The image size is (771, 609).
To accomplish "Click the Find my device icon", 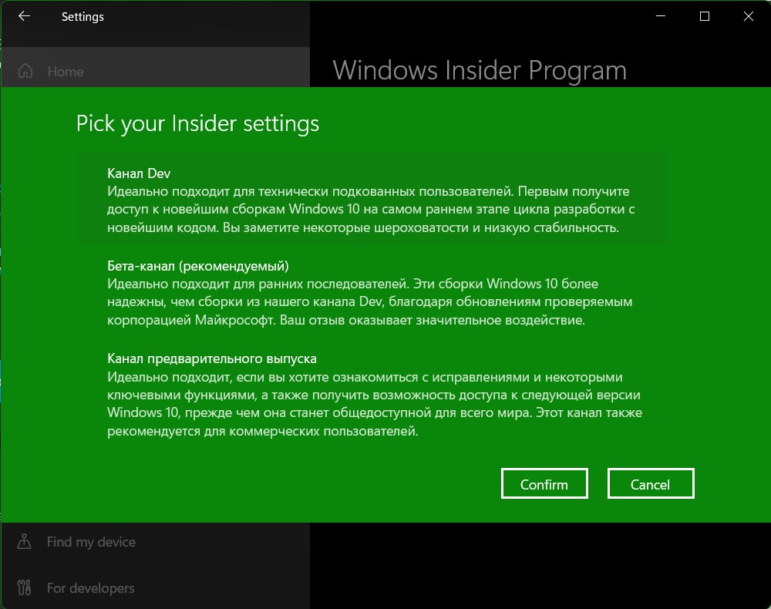I will coord(24,541).
